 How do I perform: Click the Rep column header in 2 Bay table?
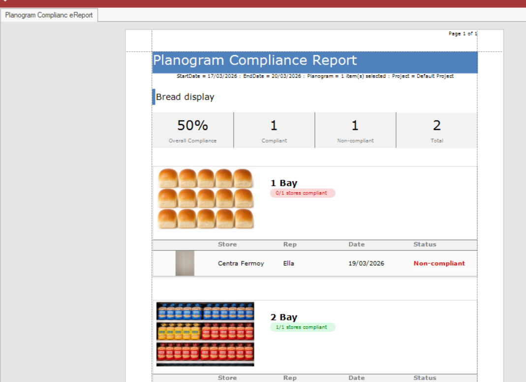click(x=290, y=378)
